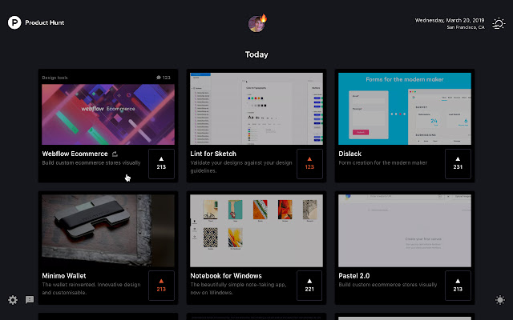The image size is (513, 320).
Task: Click the date Wednesday, March 20, 2019
Action: (x=450, y=20)
